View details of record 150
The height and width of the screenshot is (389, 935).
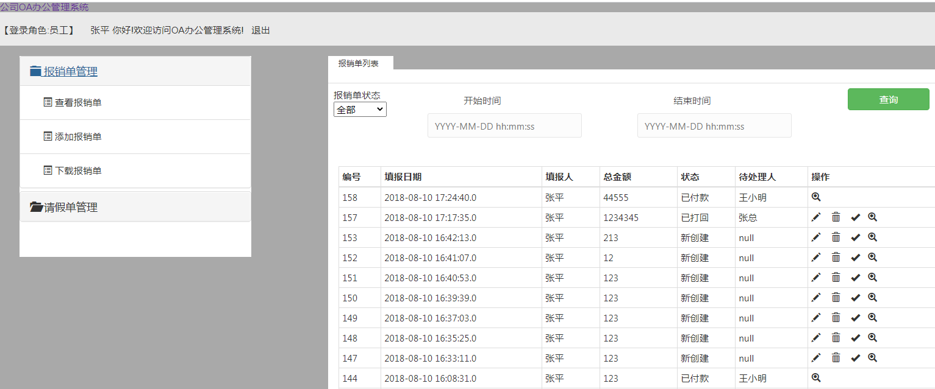[x=872, y=297]
